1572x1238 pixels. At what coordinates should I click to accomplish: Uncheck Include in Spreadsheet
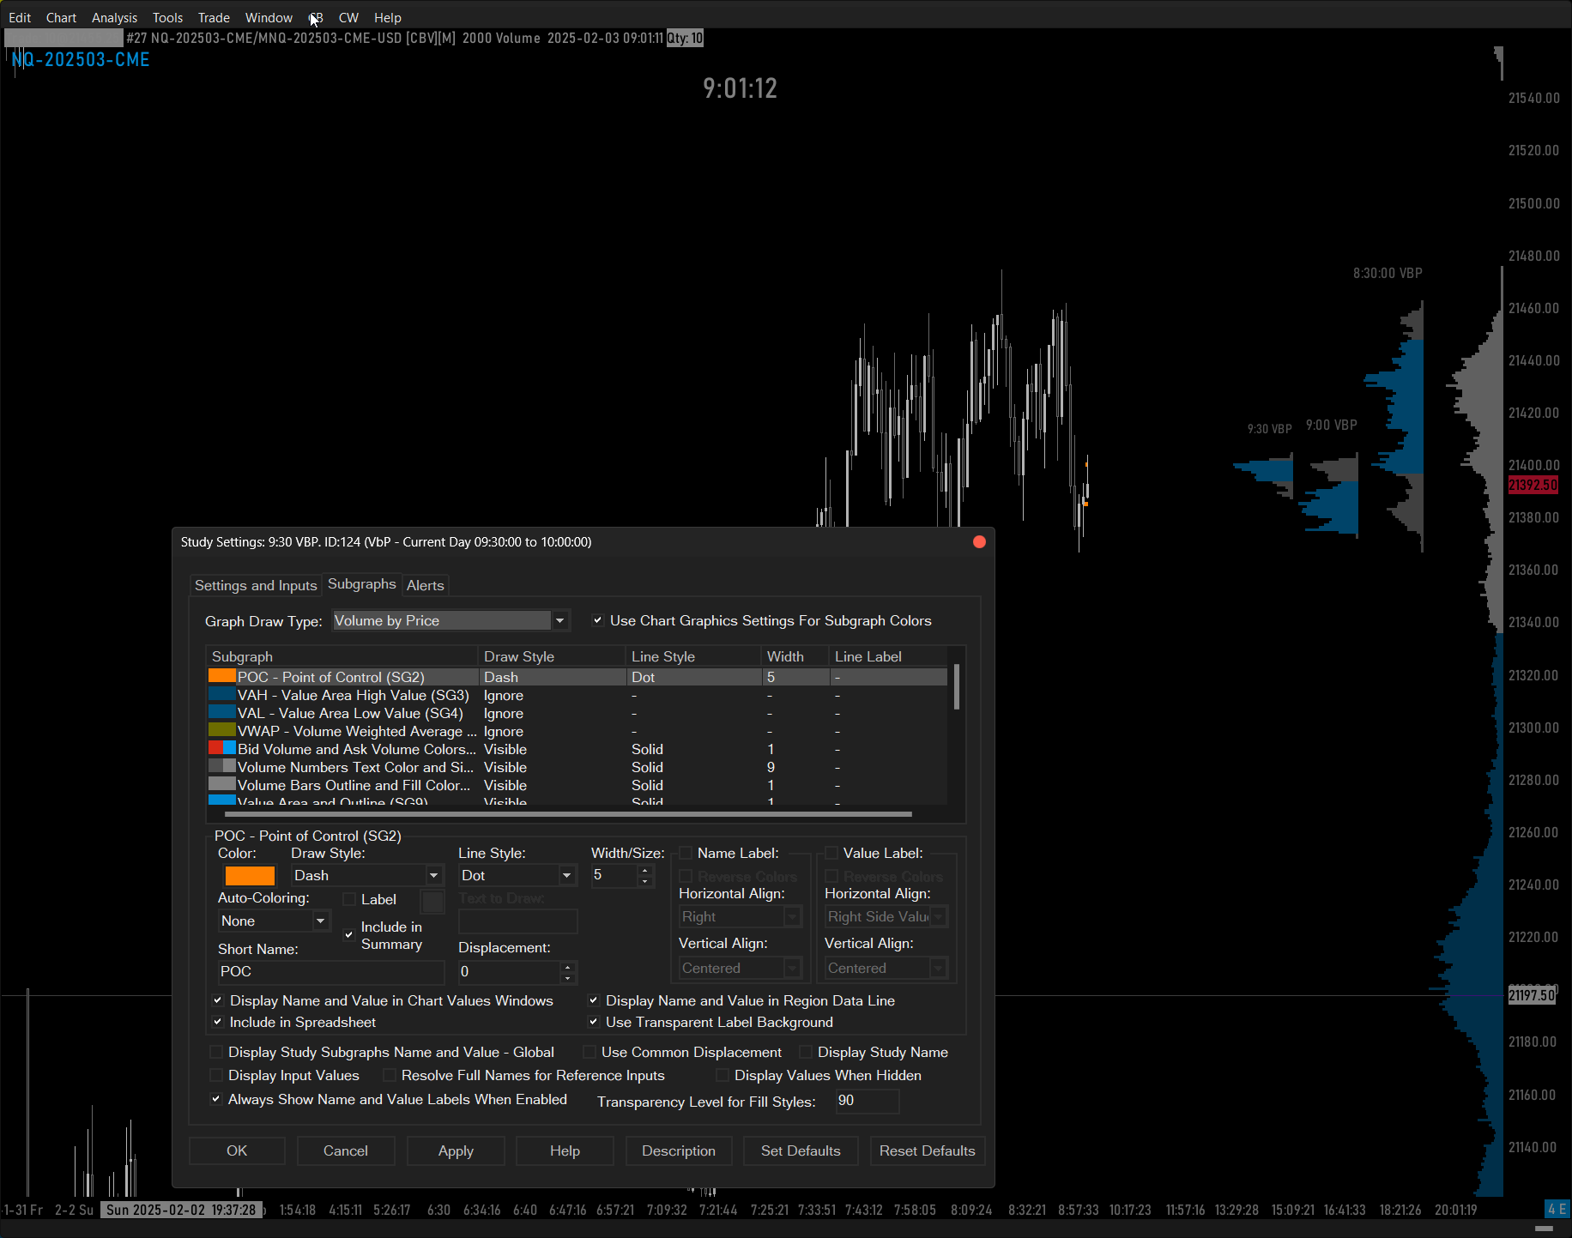coord(218,1022)
